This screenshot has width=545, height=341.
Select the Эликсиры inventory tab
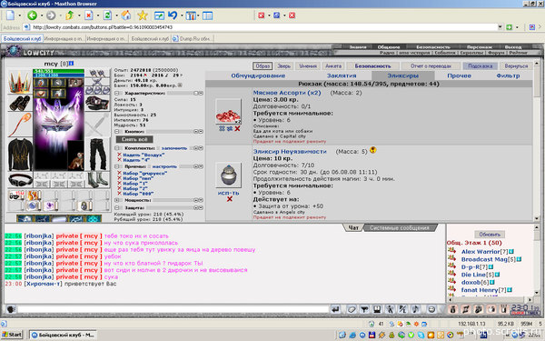[402, 75]
